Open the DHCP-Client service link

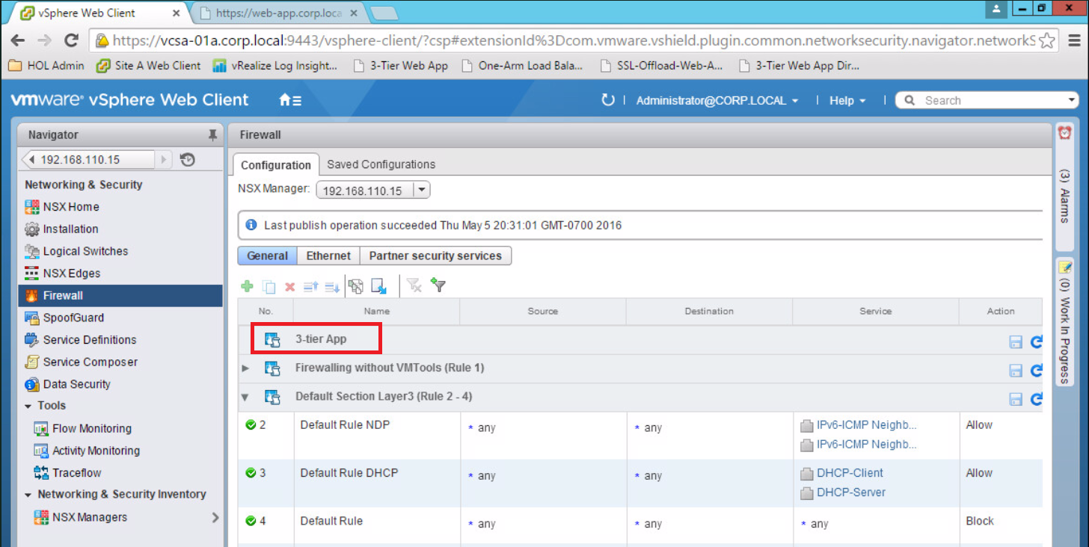[x=850, y=473]
